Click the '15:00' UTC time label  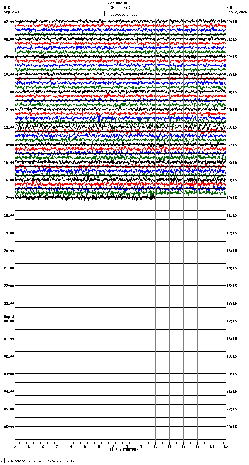click(x=9, y=163)
